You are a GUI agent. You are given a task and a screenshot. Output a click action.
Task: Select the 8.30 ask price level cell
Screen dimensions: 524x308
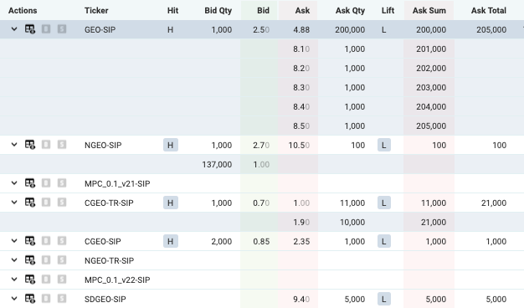tap(298, 88)
